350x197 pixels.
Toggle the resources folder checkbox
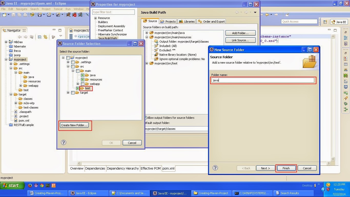coord(83,80)
